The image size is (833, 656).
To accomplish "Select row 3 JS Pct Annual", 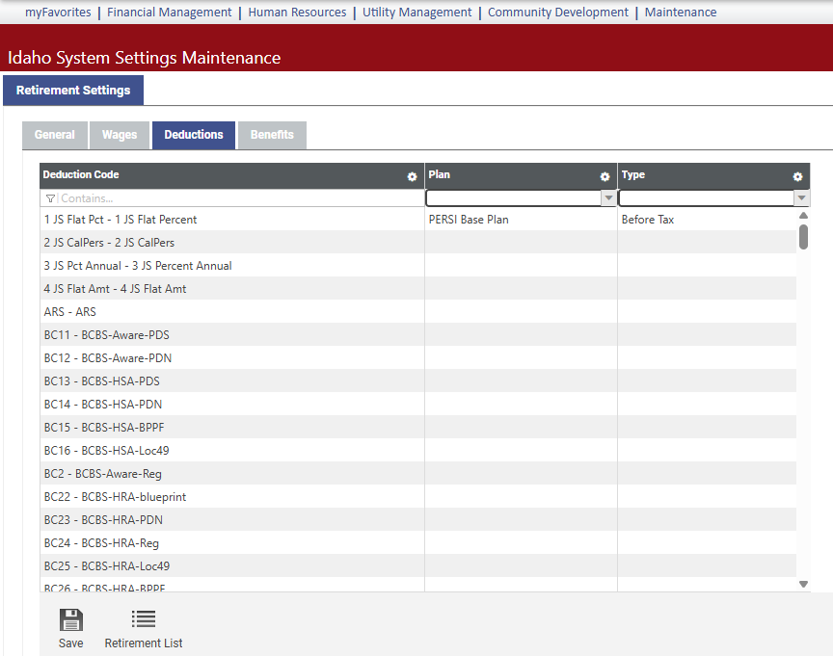I will click(417, 265).
